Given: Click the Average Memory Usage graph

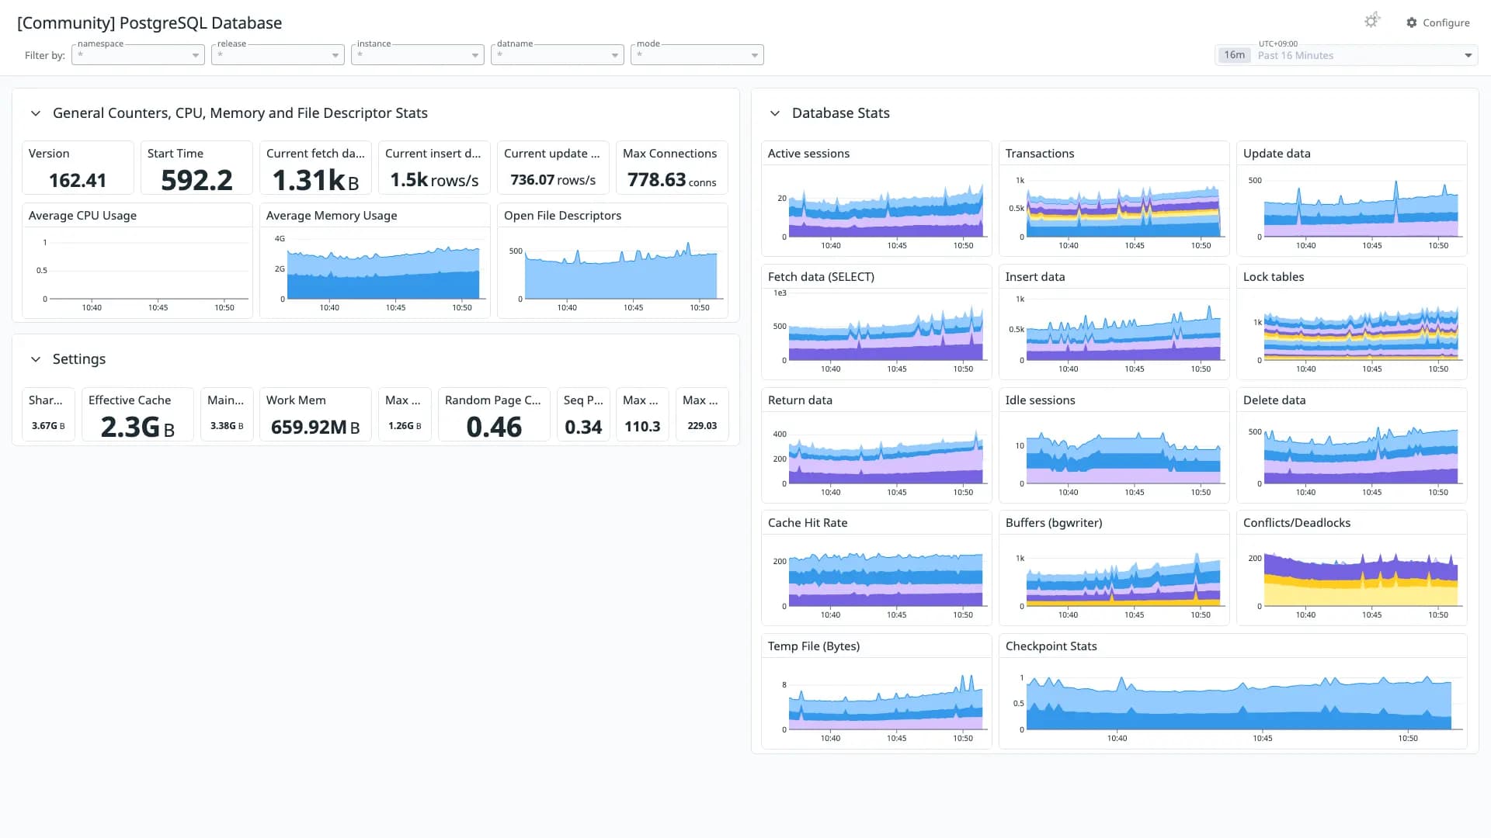Looking at the screenshot, I should (x=375, y=272).
